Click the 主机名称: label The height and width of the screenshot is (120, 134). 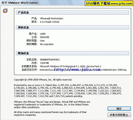[32, 60]
